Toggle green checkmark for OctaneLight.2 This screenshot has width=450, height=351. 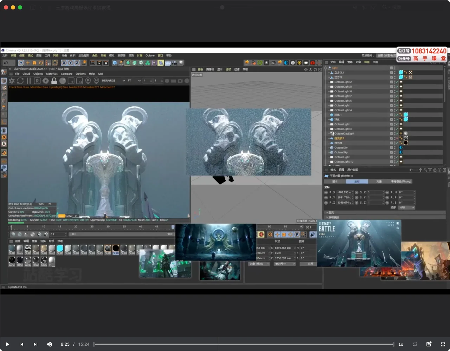pyautogui.click(x=397, y=82)
